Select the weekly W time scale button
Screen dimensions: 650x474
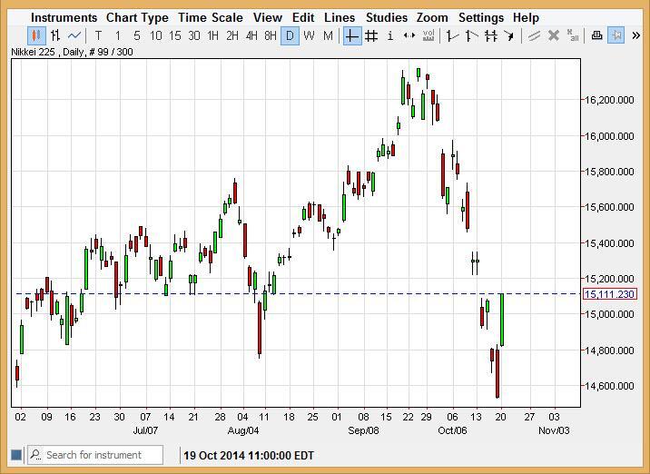point(309,36)
